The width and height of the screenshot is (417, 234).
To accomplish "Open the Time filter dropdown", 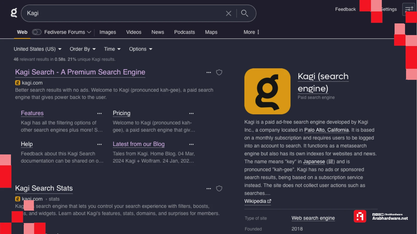I will pos(112,49).
